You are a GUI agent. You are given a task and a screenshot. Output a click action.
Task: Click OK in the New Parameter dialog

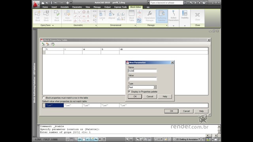[x=135, y=96]
